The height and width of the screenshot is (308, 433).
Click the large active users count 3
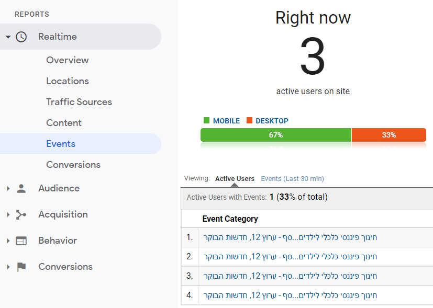[x=313, y=56]
